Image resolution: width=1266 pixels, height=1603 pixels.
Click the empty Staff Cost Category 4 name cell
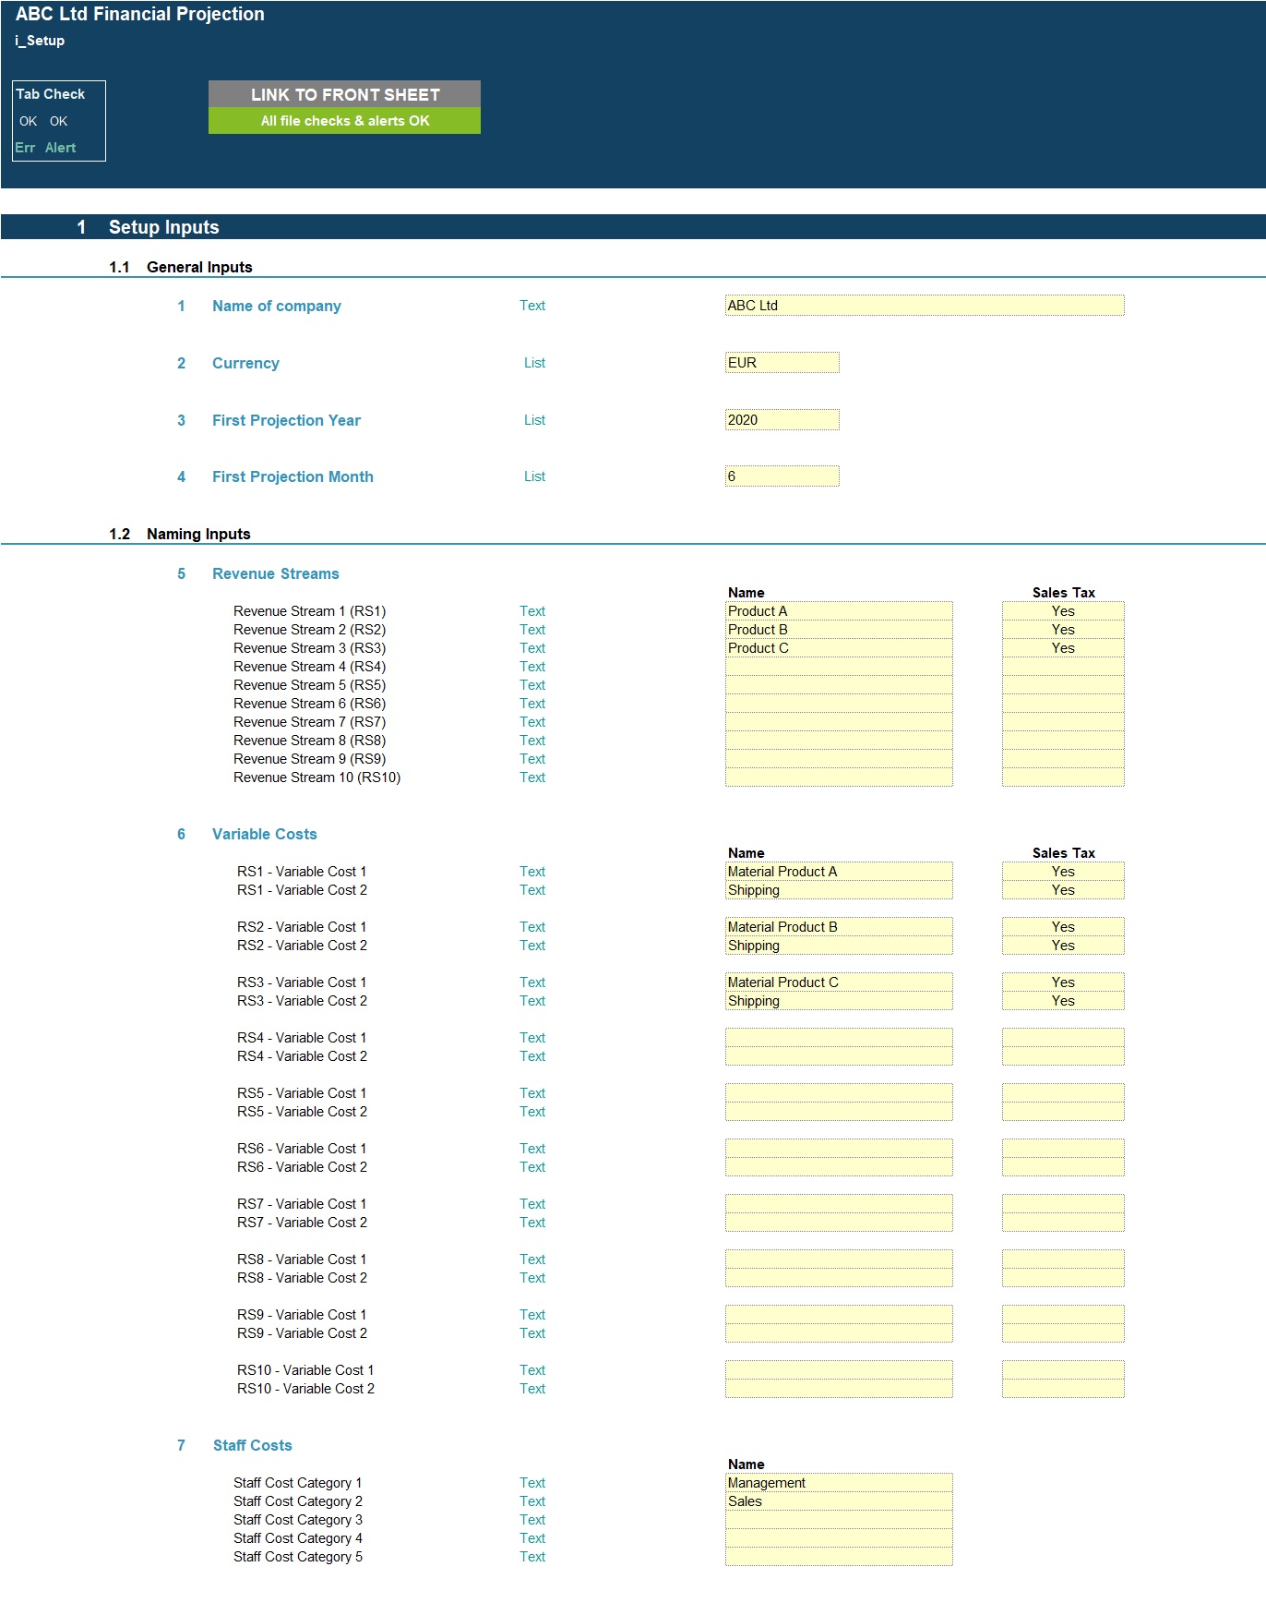pos(839,1538)
